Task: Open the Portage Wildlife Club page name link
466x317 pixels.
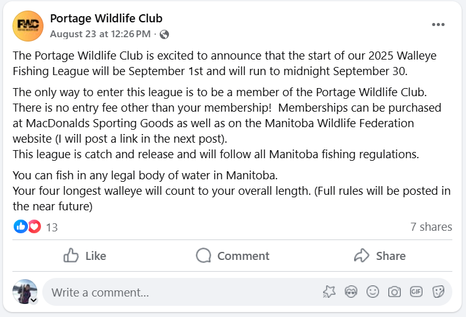Action: 106,19
